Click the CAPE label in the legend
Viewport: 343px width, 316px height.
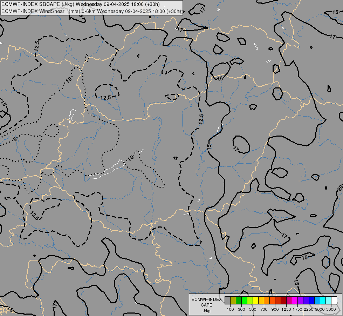(206, 305)
